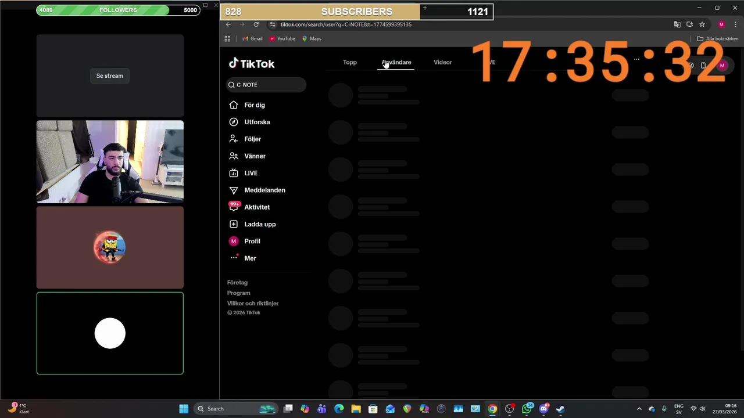Click the ENG SV language indicator
The image size is (744, 418).
[679, 409]
